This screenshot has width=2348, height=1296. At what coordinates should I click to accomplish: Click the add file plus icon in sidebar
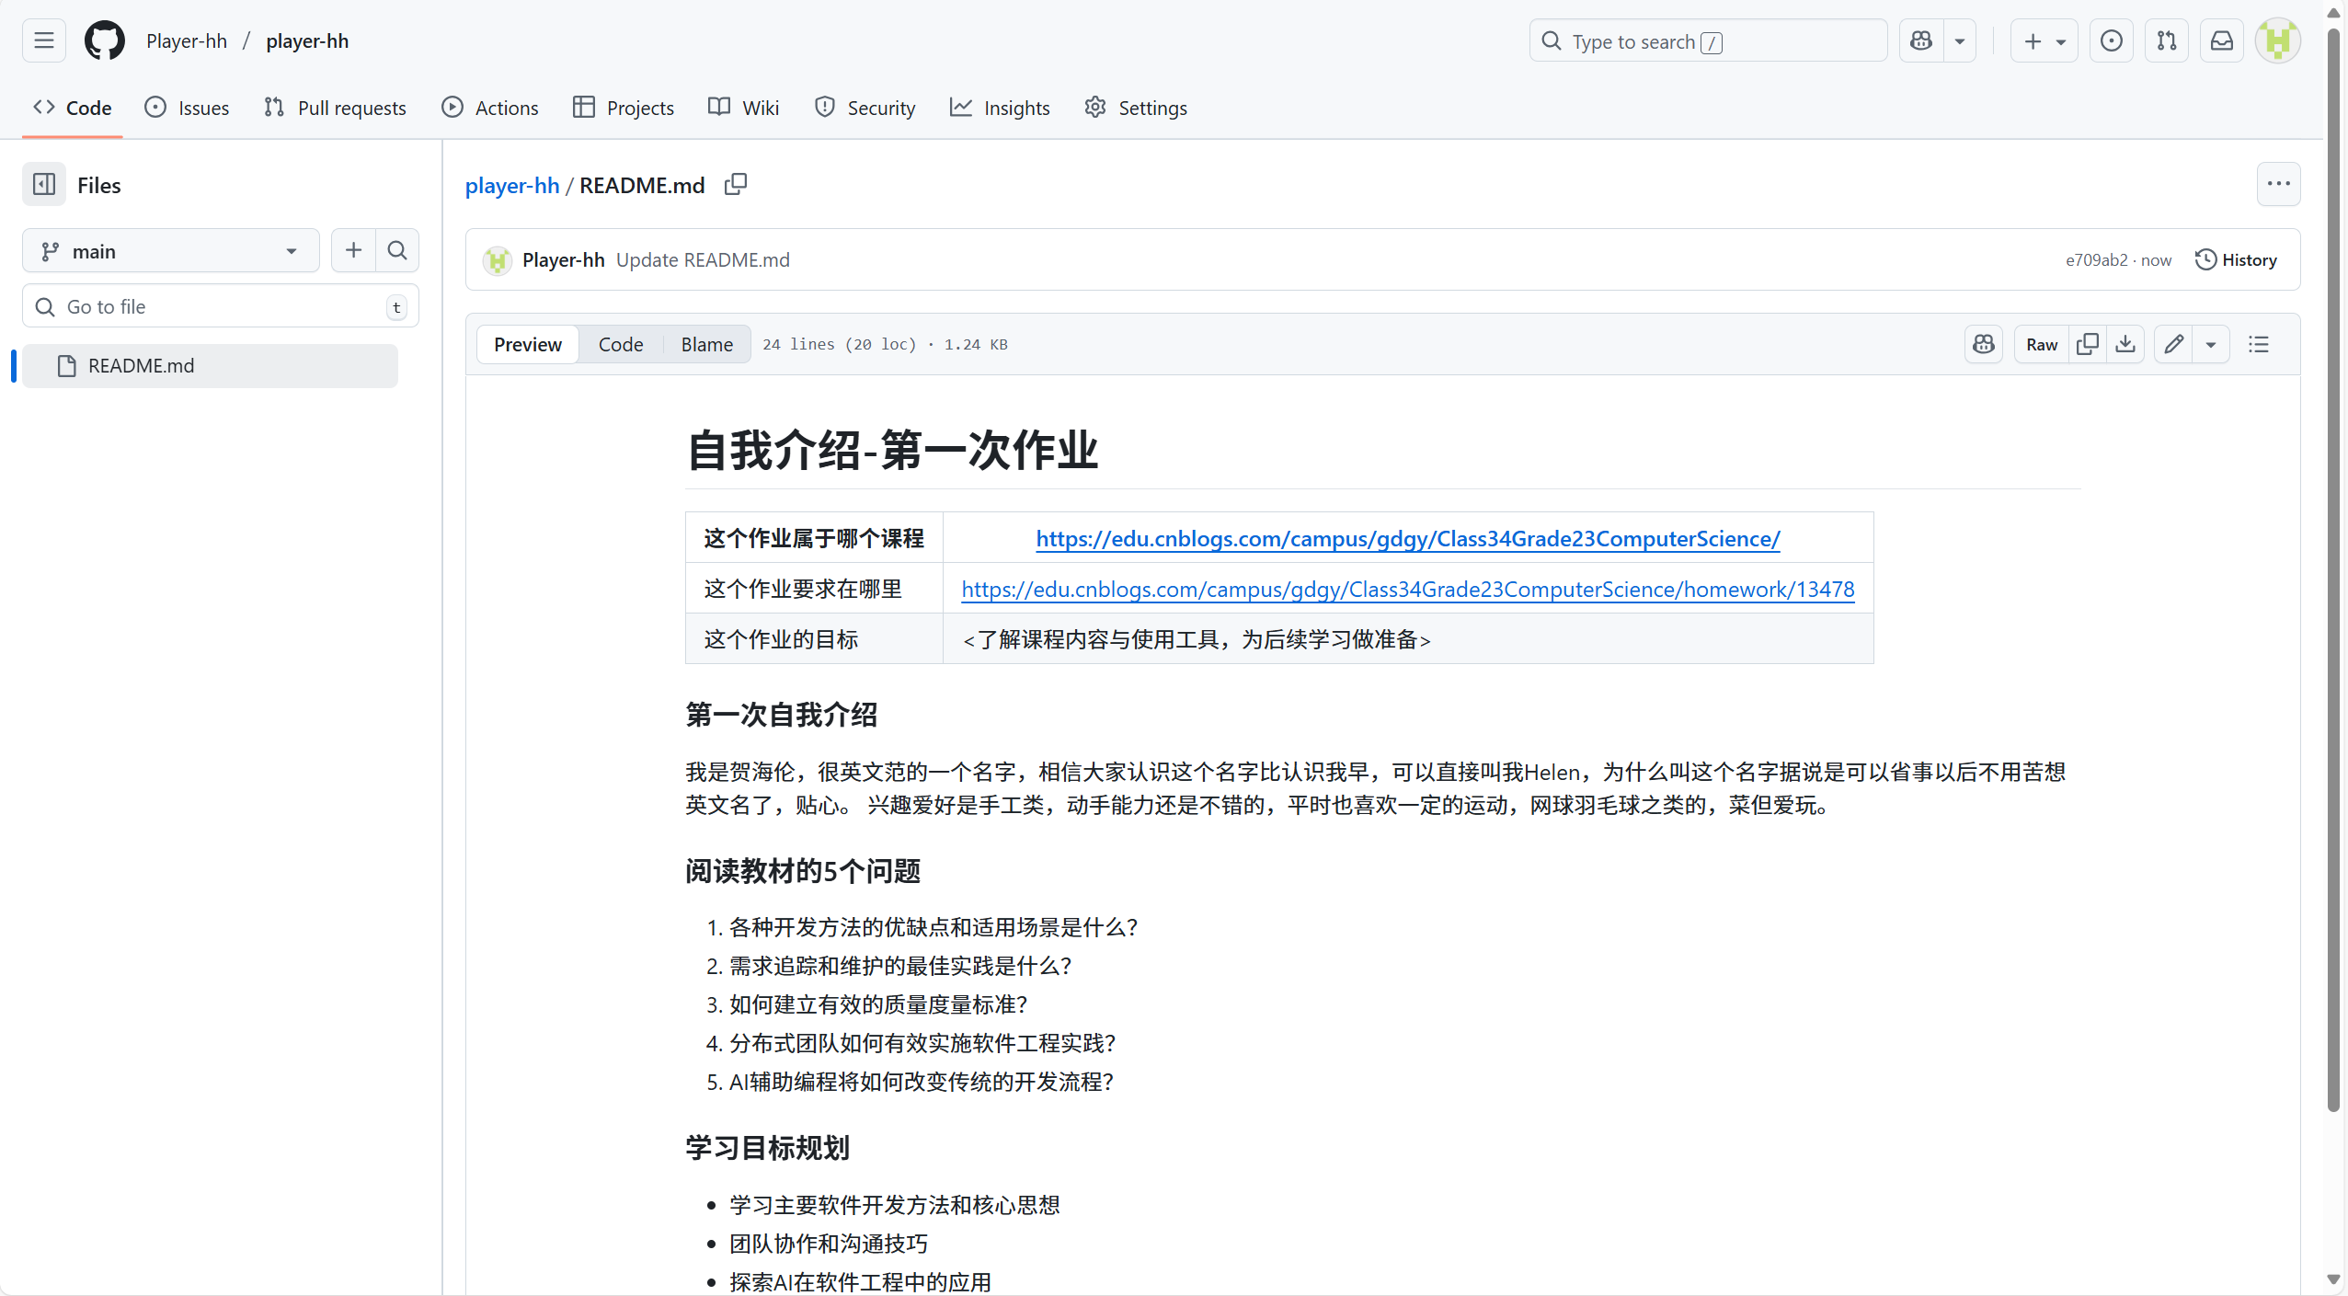click(x=353, y=250)
